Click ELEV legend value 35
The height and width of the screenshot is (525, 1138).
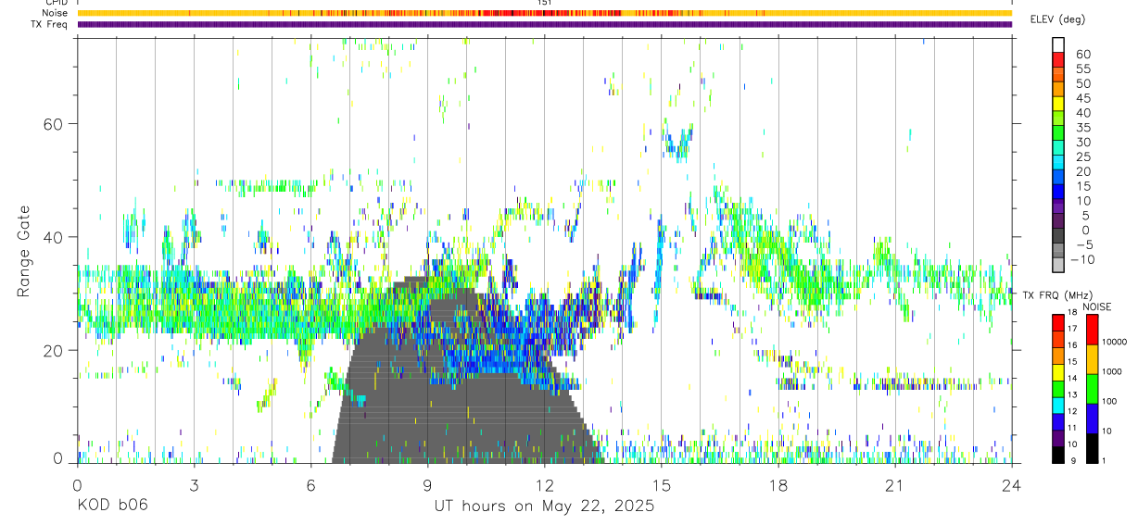pyautogui.click(x=1083, y=128)
